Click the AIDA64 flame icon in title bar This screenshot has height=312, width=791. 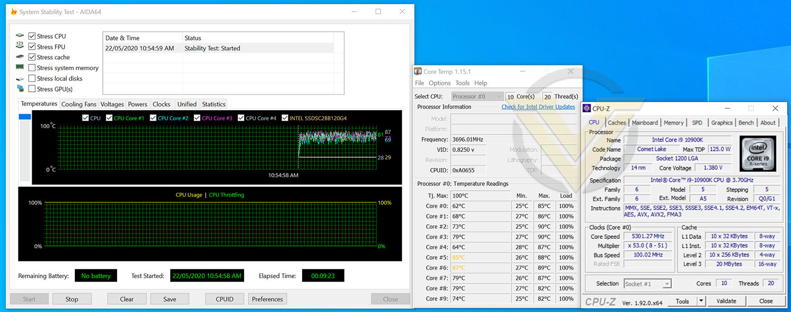13,12
